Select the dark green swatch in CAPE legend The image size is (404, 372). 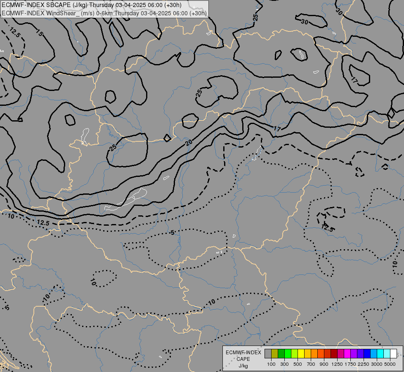(281, 353)
